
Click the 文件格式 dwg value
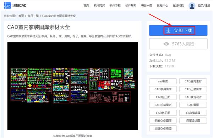(x=168, y=55)
